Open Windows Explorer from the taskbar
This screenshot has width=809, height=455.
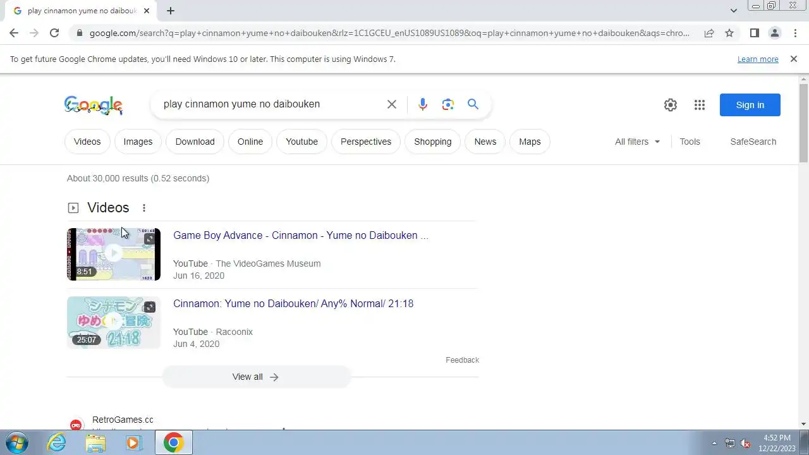(x=95, y=442)
